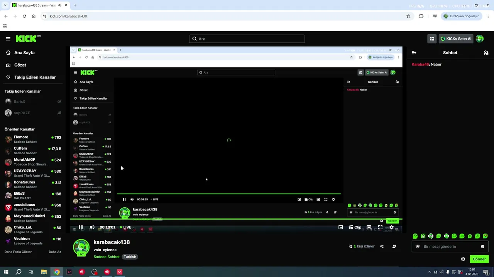Image resolution: width=494 pixels, height=277 pixels.
Task: Click the karabacak438 channel name
Action: [x=112, y=242]
